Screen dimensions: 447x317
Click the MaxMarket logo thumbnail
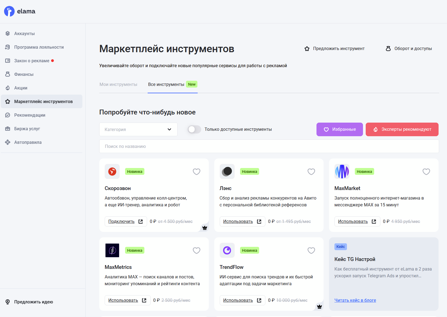click(x=342, y=171)
